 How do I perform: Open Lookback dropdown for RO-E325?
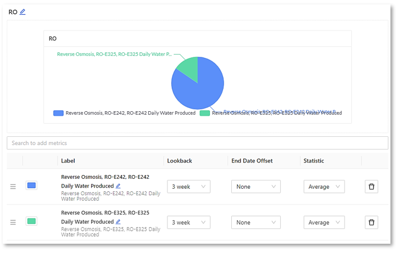click(x=189, y=222)
